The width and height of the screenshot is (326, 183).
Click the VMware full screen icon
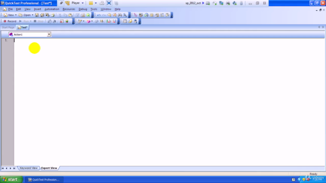coord(109,3)
